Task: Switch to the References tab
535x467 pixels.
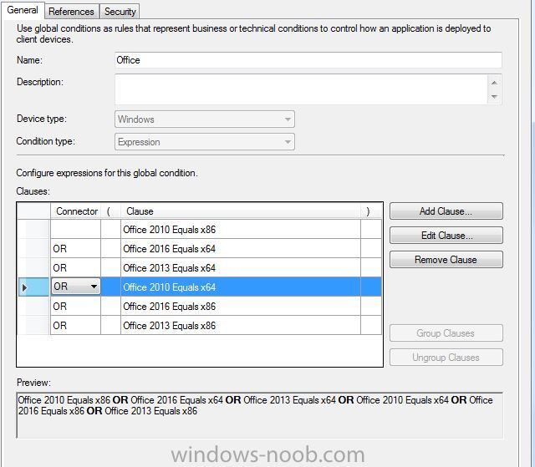Action: point(71,12)
